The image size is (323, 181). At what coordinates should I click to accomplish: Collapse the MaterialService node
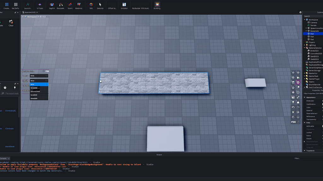coord(304,48)
